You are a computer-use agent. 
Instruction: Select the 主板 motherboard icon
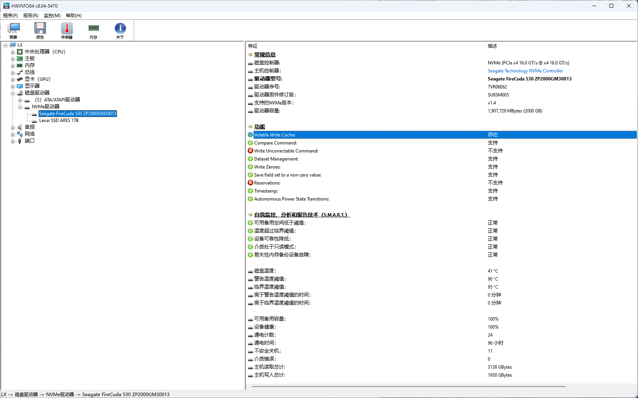tap(20, 59)
